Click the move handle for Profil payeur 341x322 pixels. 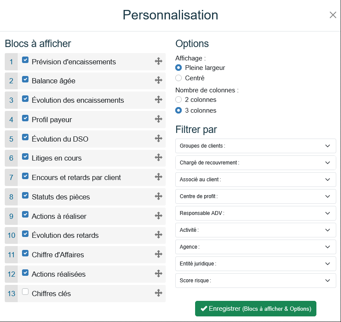(x=158, y=119)
